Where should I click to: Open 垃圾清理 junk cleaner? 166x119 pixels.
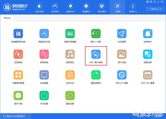click(x=122, y=34)
